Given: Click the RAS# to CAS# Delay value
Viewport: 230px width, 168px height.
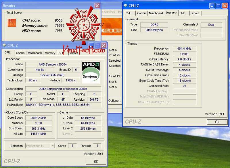Looking at the screenshot, I should coord(184,65).
